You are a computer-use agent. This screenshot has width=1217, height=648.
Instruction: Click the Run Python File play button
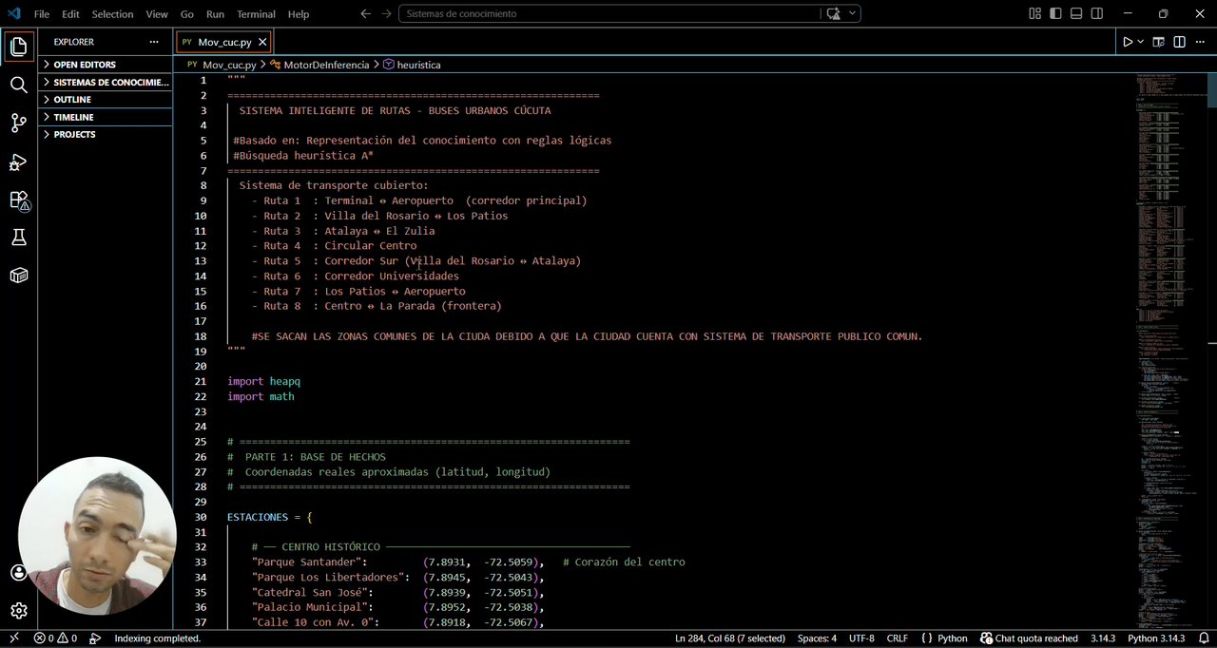point(1128,42)
